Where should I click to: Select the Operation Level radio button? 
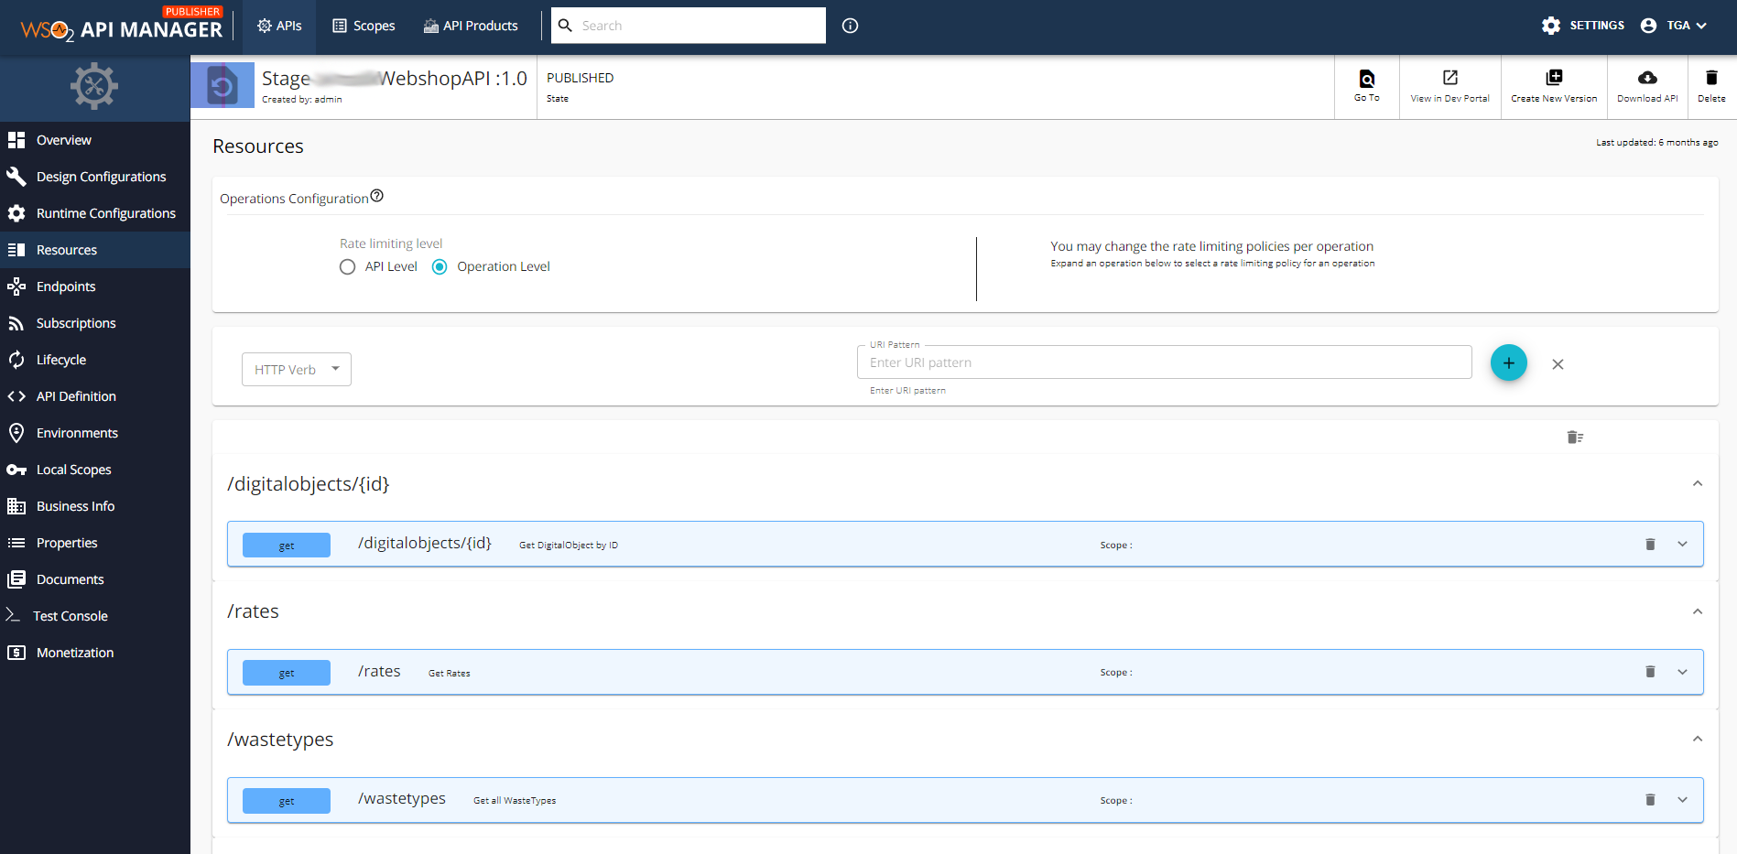coord(440,267)
